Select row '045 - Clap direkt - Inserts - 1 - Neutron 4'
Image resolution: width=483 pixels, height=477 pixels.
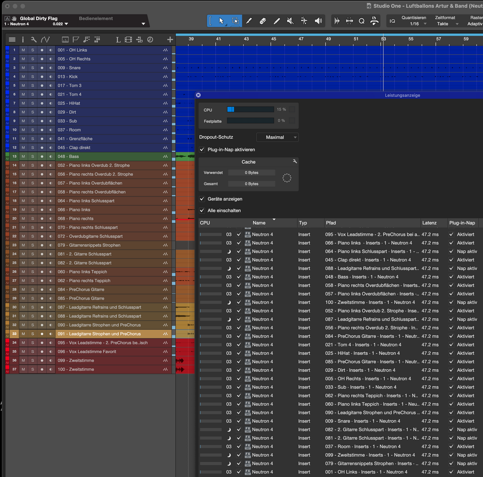341,260
